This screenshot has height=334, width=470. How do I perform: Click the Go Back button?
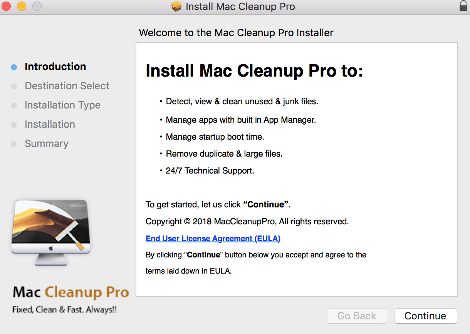point(356,316)
